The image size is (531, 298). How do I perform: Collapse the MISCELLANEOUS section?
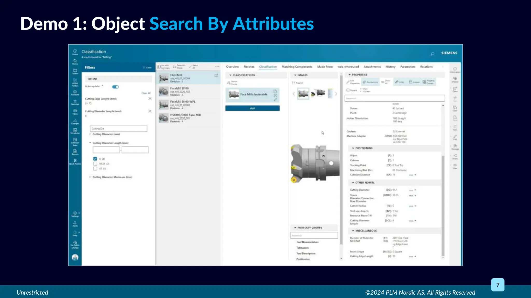pyautogui.click(x=353, y=230)
